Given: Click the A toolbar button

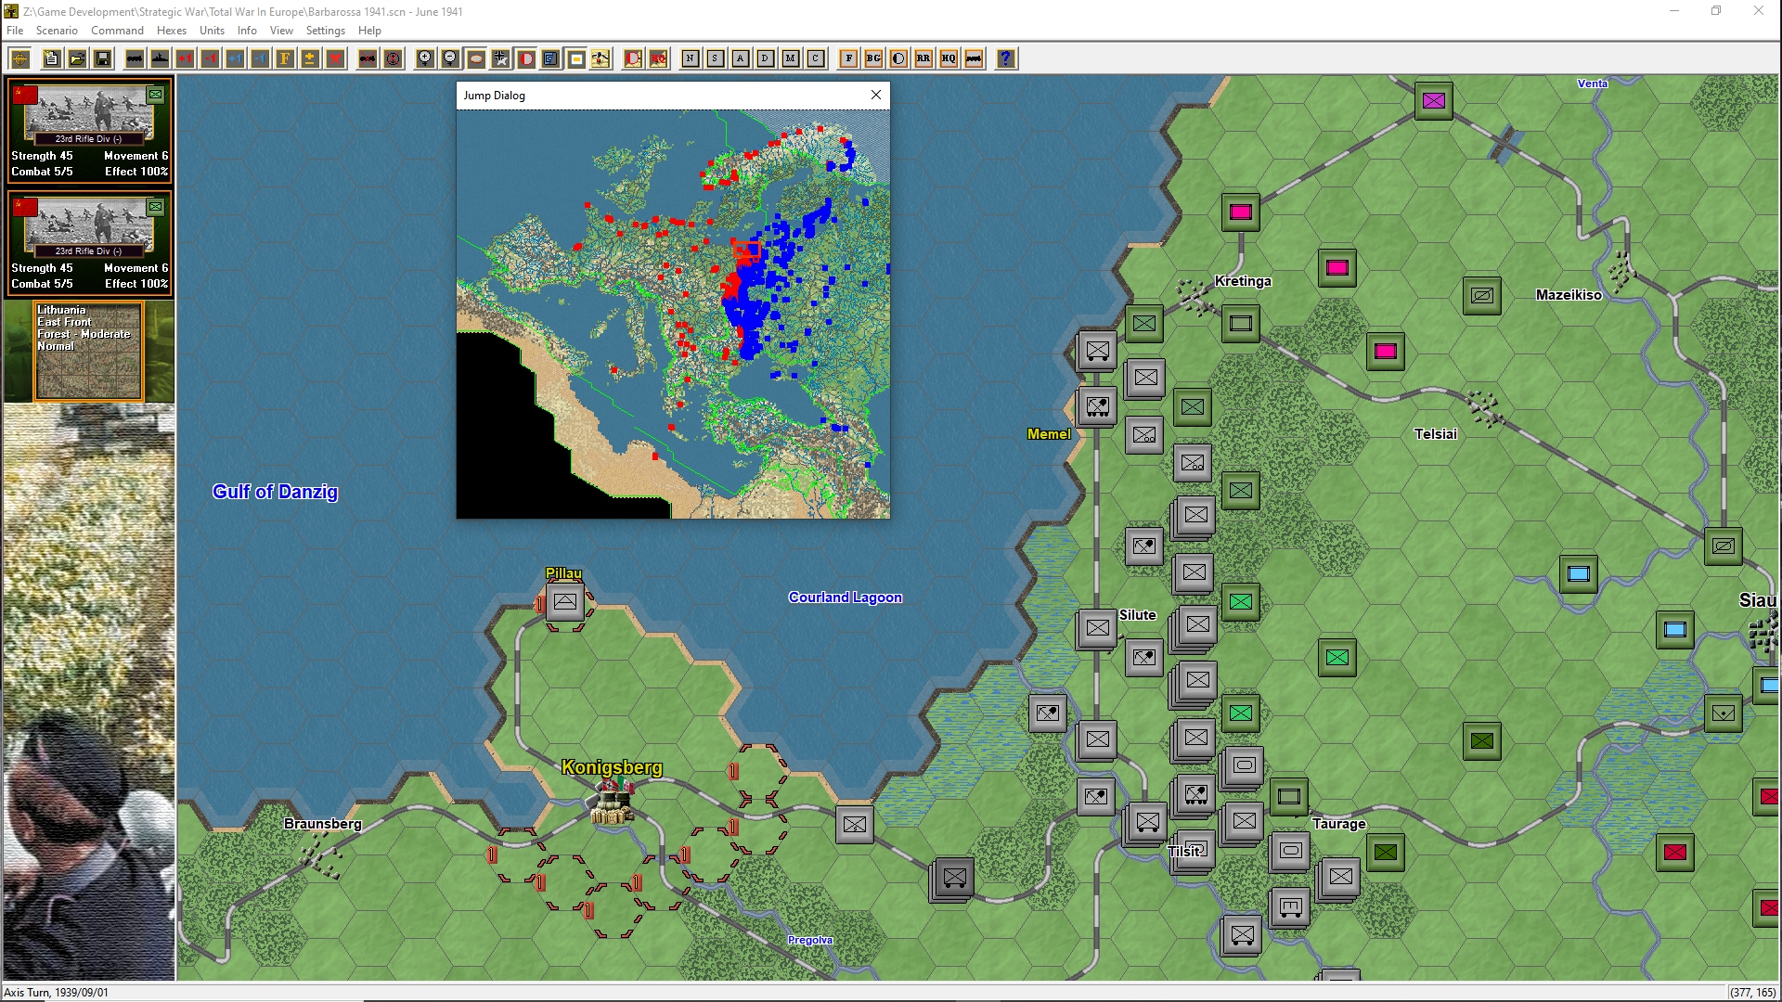Looking at the screenshot, I should point(741,58).
